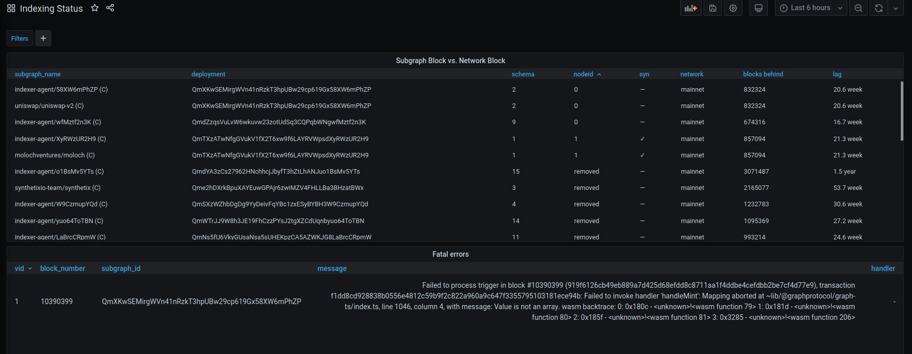Toggle vid column sort in Fatal errors

click(x=23, y=268)
